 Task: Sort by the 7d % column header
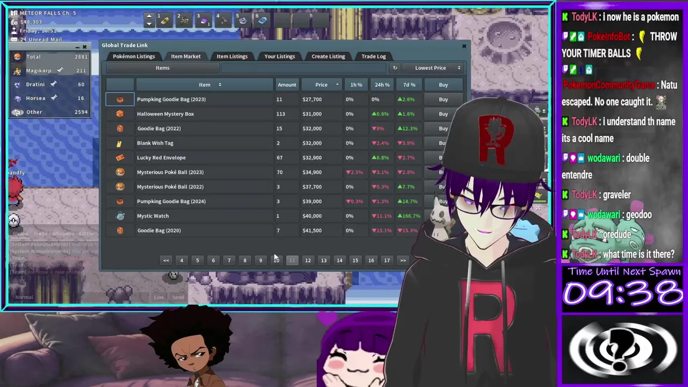click(x=409, y=84)
